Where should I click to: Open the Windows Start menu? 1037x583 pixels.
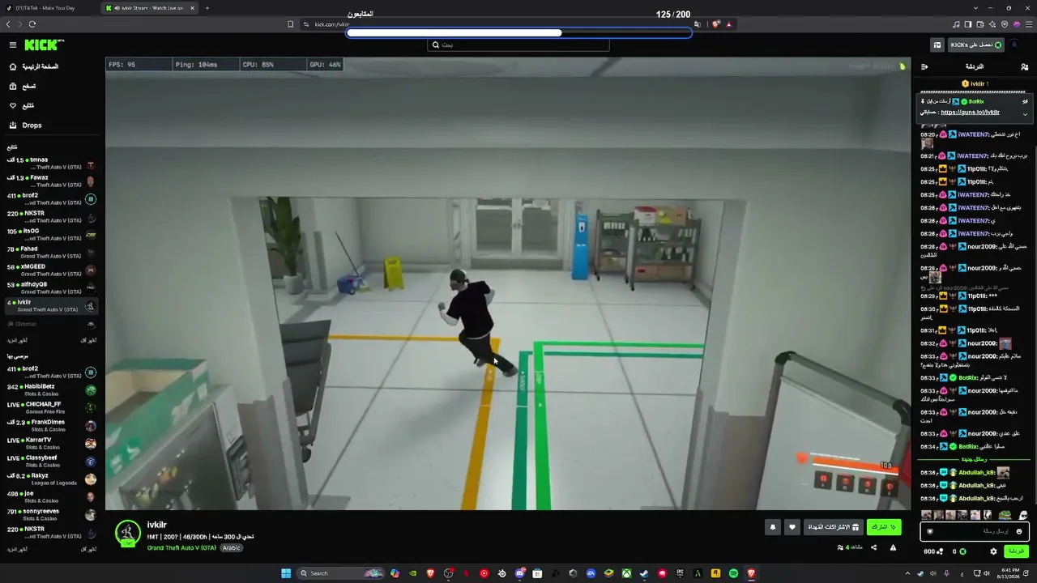coord(286,573)
